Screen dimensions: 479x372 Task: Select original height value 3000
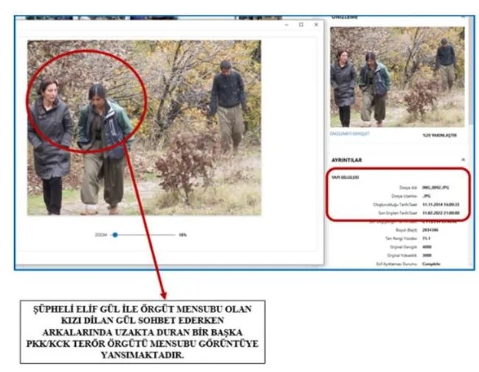click(427, 256)
